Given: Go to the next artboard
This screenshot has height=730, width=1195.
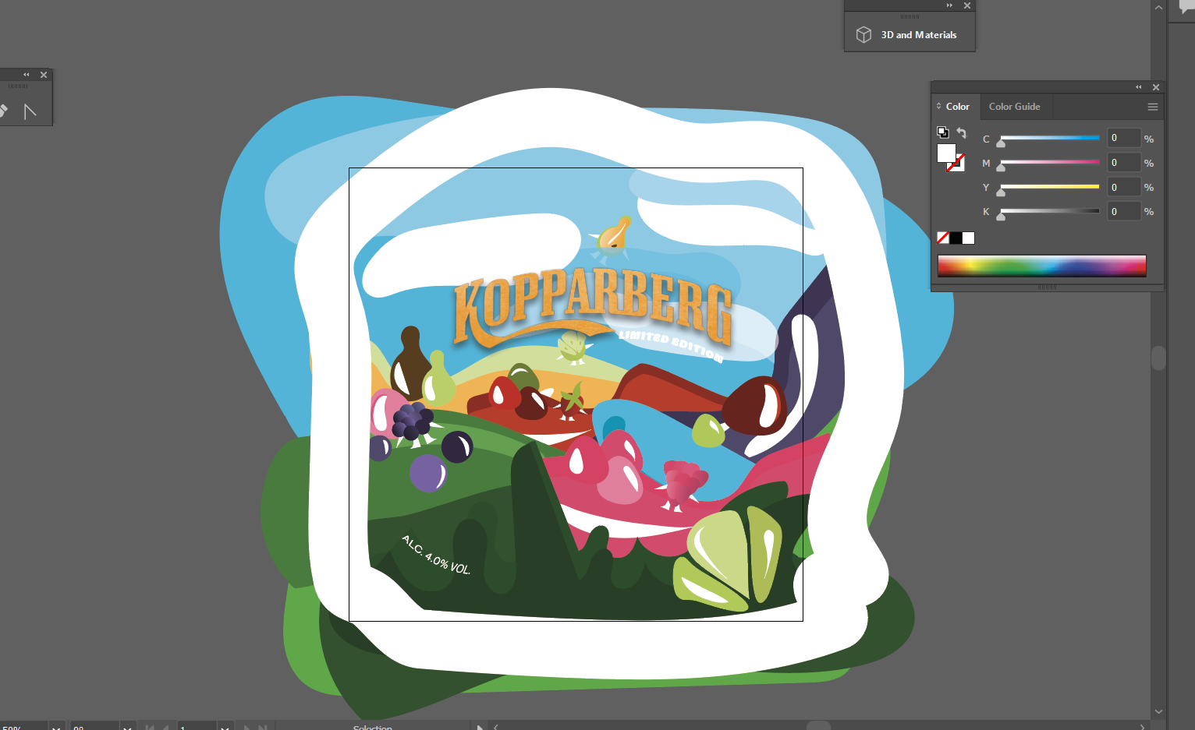Looking at the screenshot, I should coord(247,727).
